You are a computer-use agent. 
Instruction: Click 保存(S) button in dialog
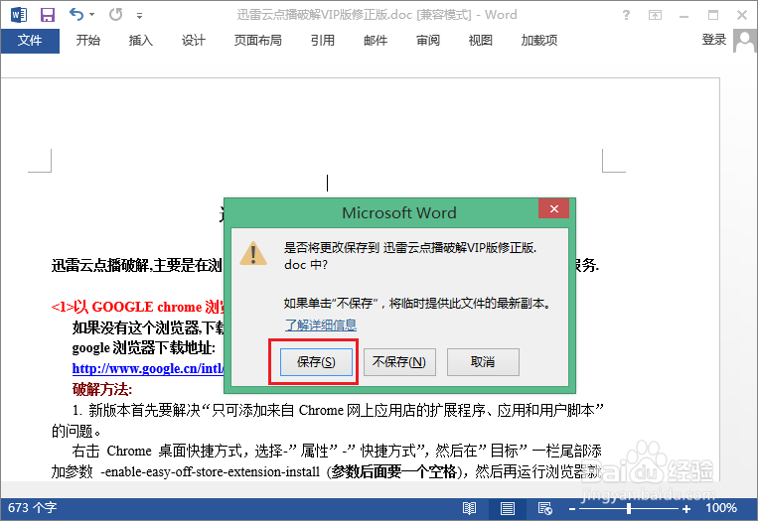316,362
